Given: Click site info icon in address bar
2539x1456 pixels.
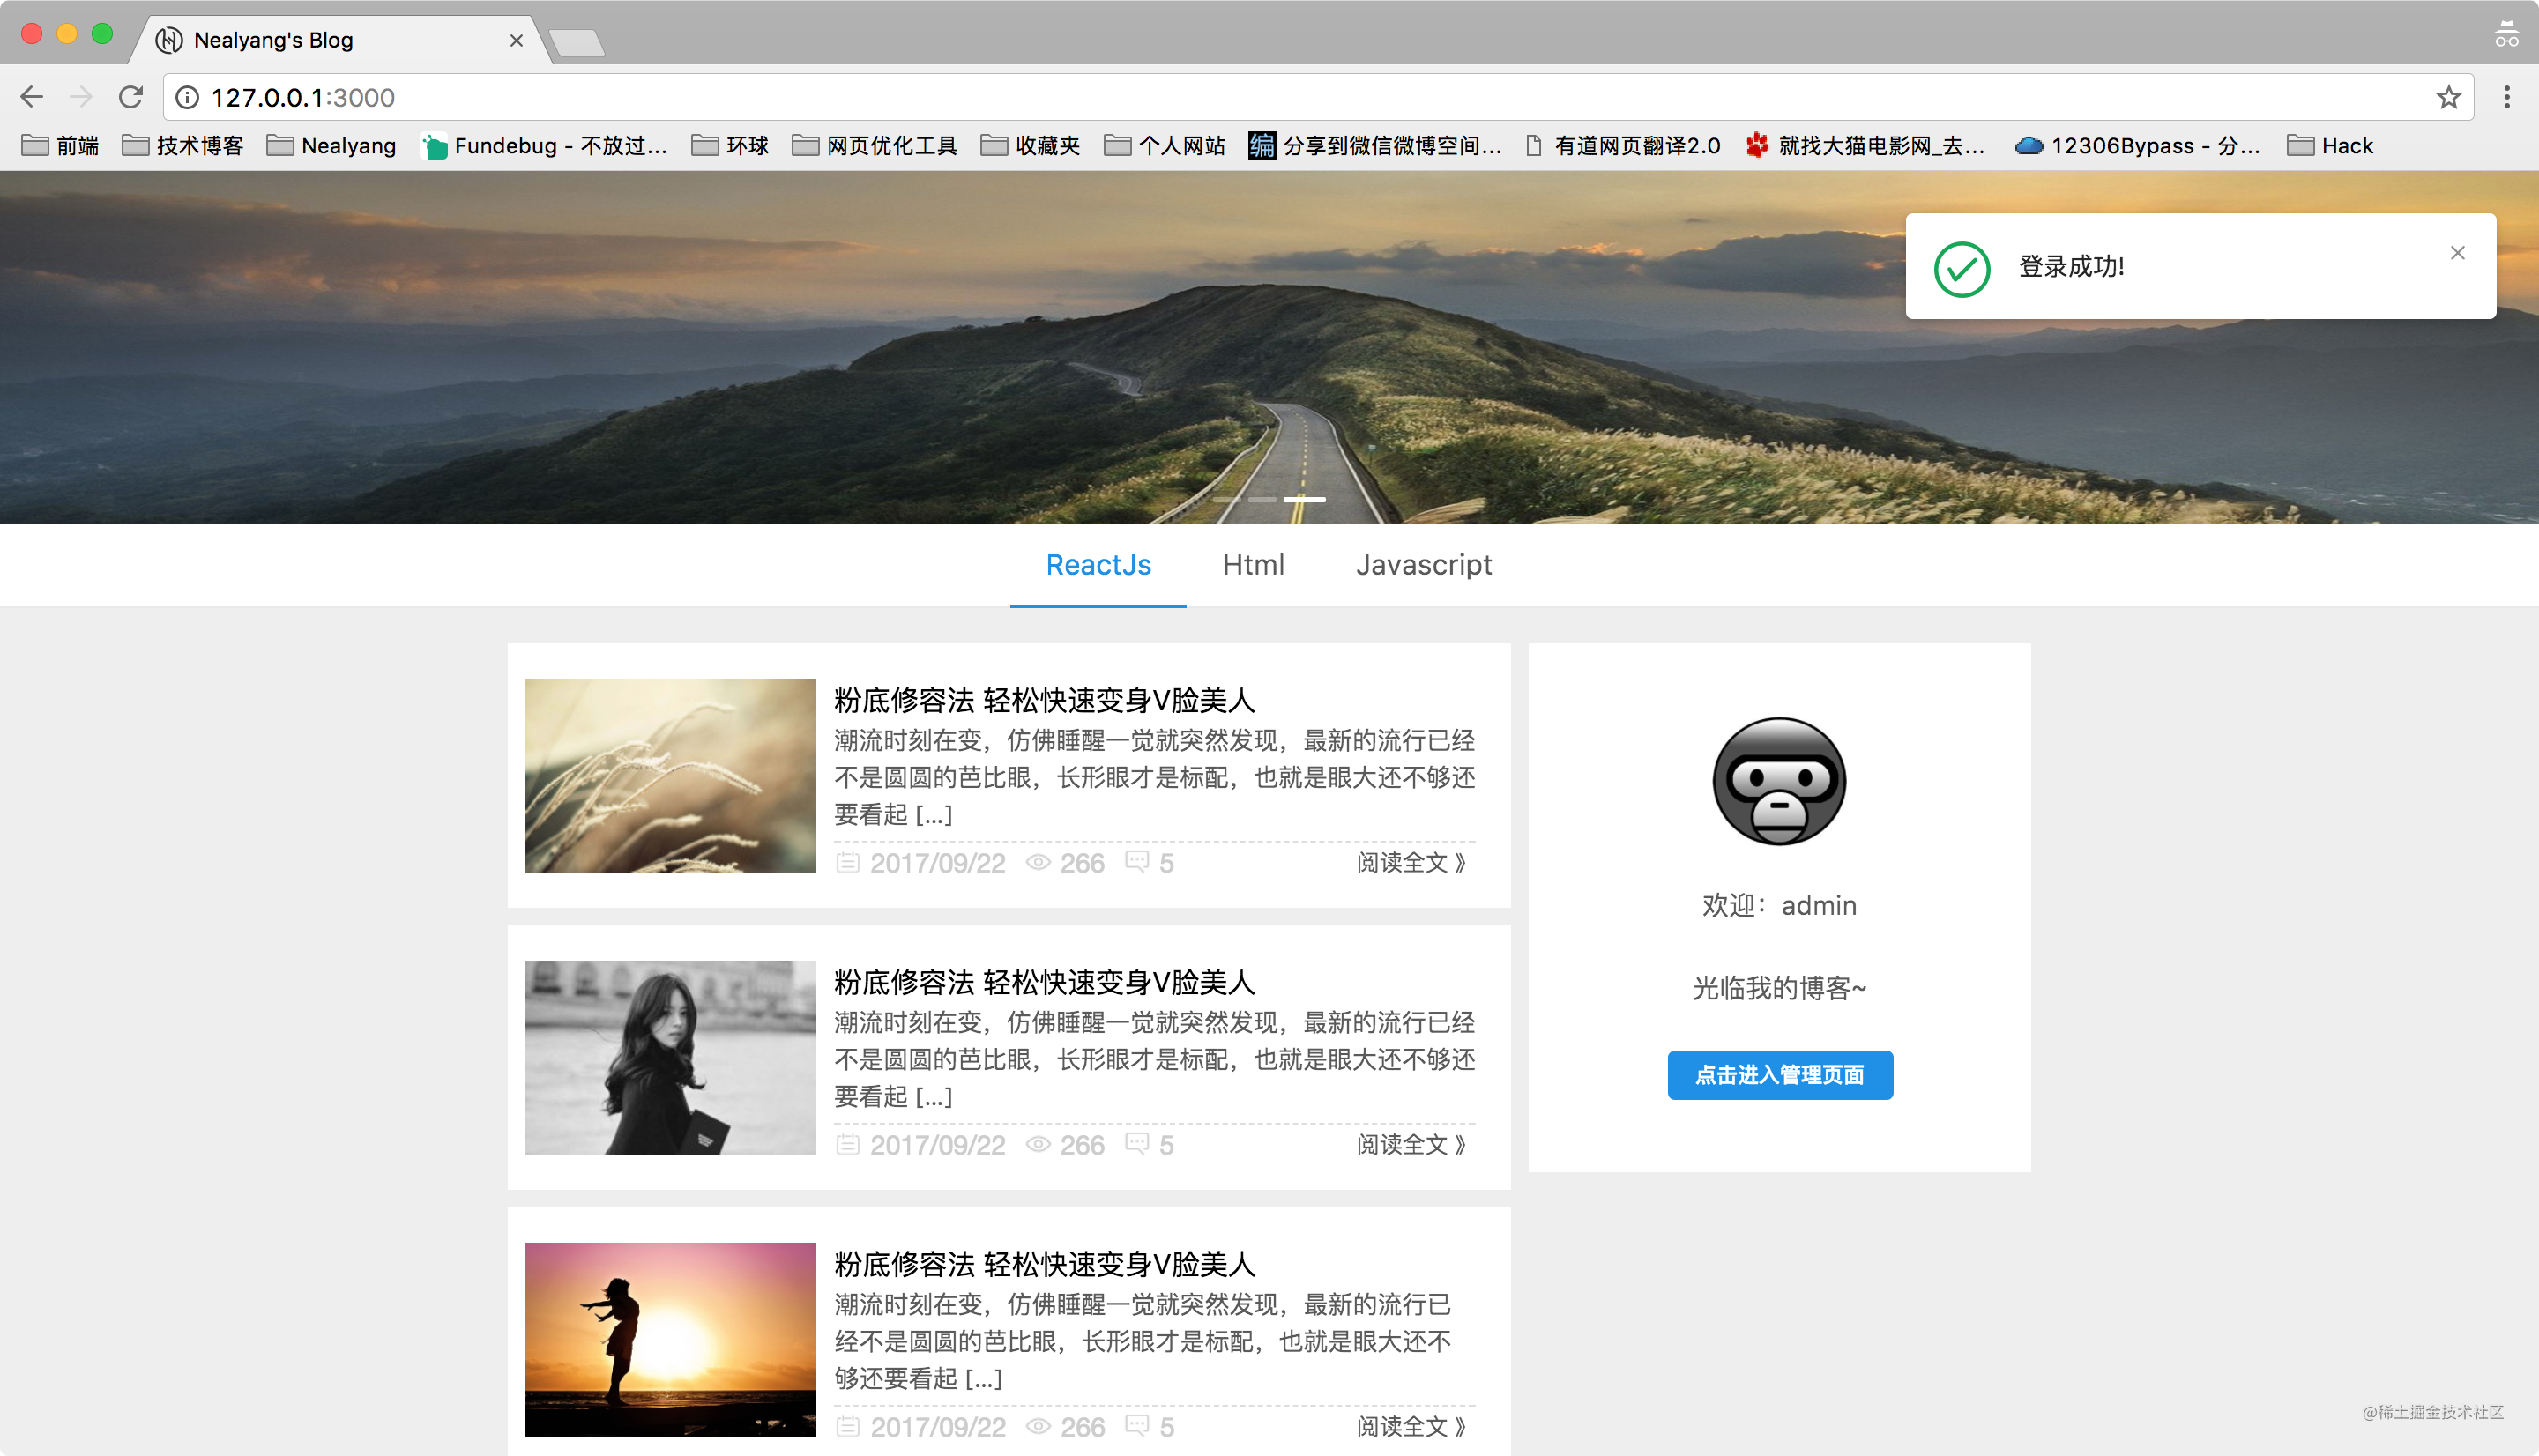Looking at the screenshot, I should (x=188, y=97).
